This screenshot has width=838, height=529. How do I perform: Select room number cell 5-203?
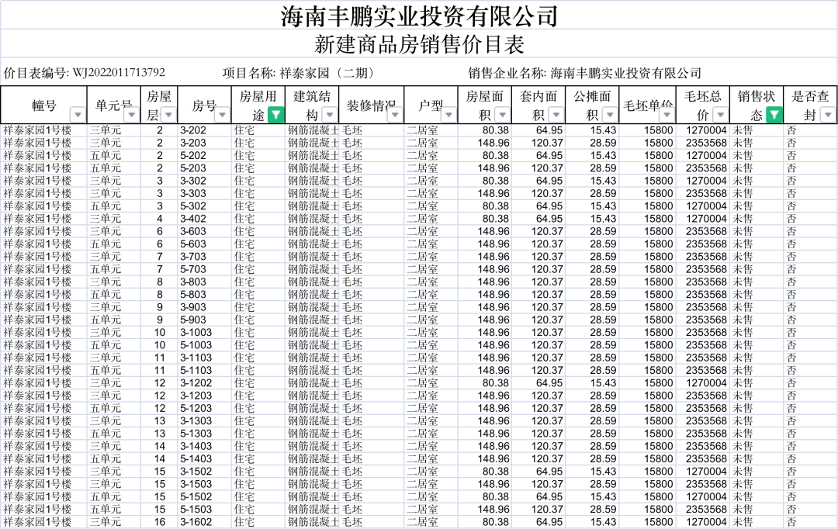coord(204,168)
